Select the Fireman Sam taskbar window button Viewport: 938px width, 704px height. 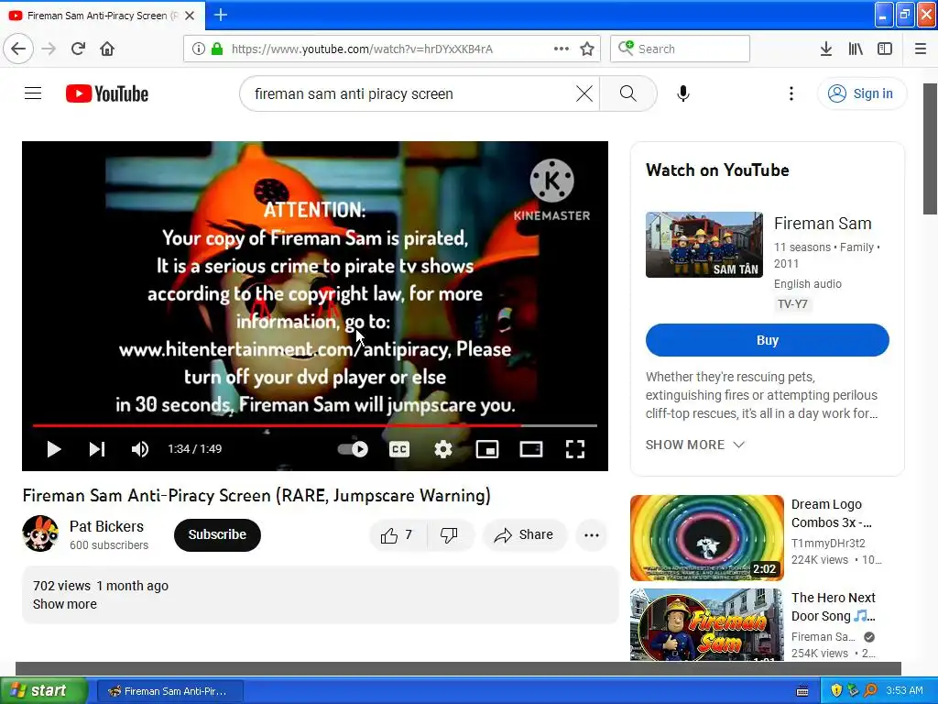(x=169, y=691)
